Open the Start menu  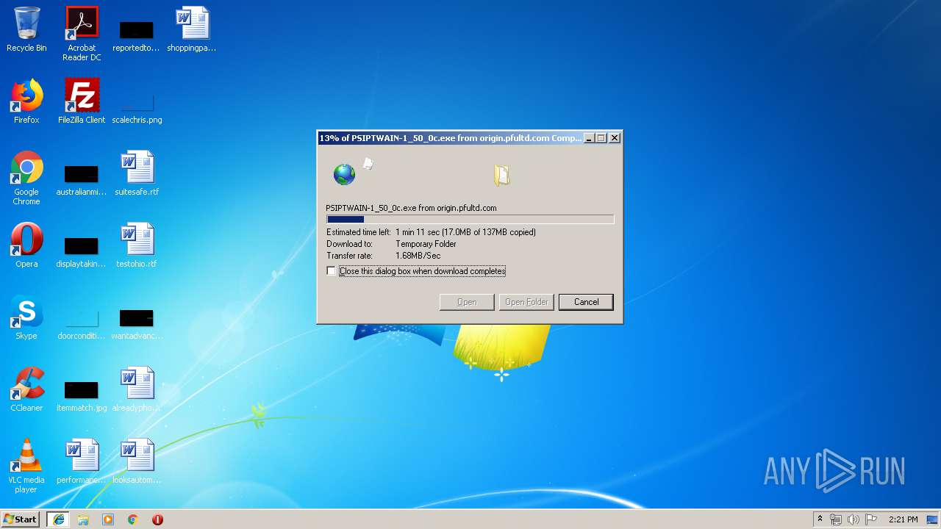20,519
